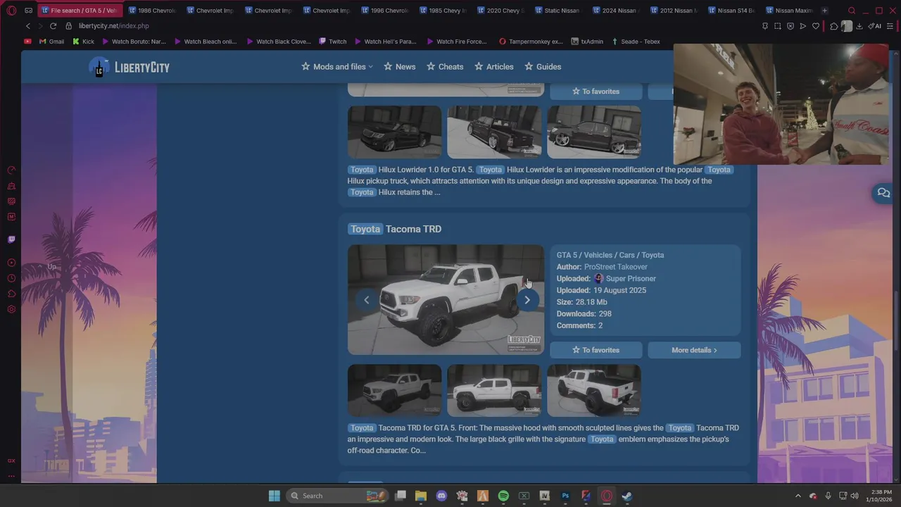Screen dimensions: 901x507
Task: Open the Gmail bookmark
Action: pos(51,42)
